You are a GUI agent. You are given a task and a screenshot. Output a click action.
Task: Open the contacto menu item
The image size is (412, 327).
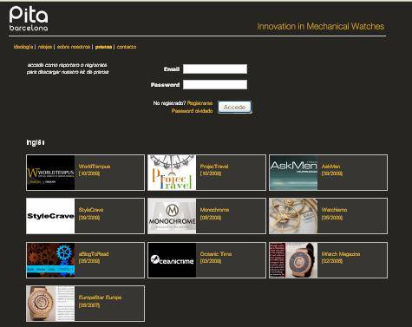click(x=127, y=47)
